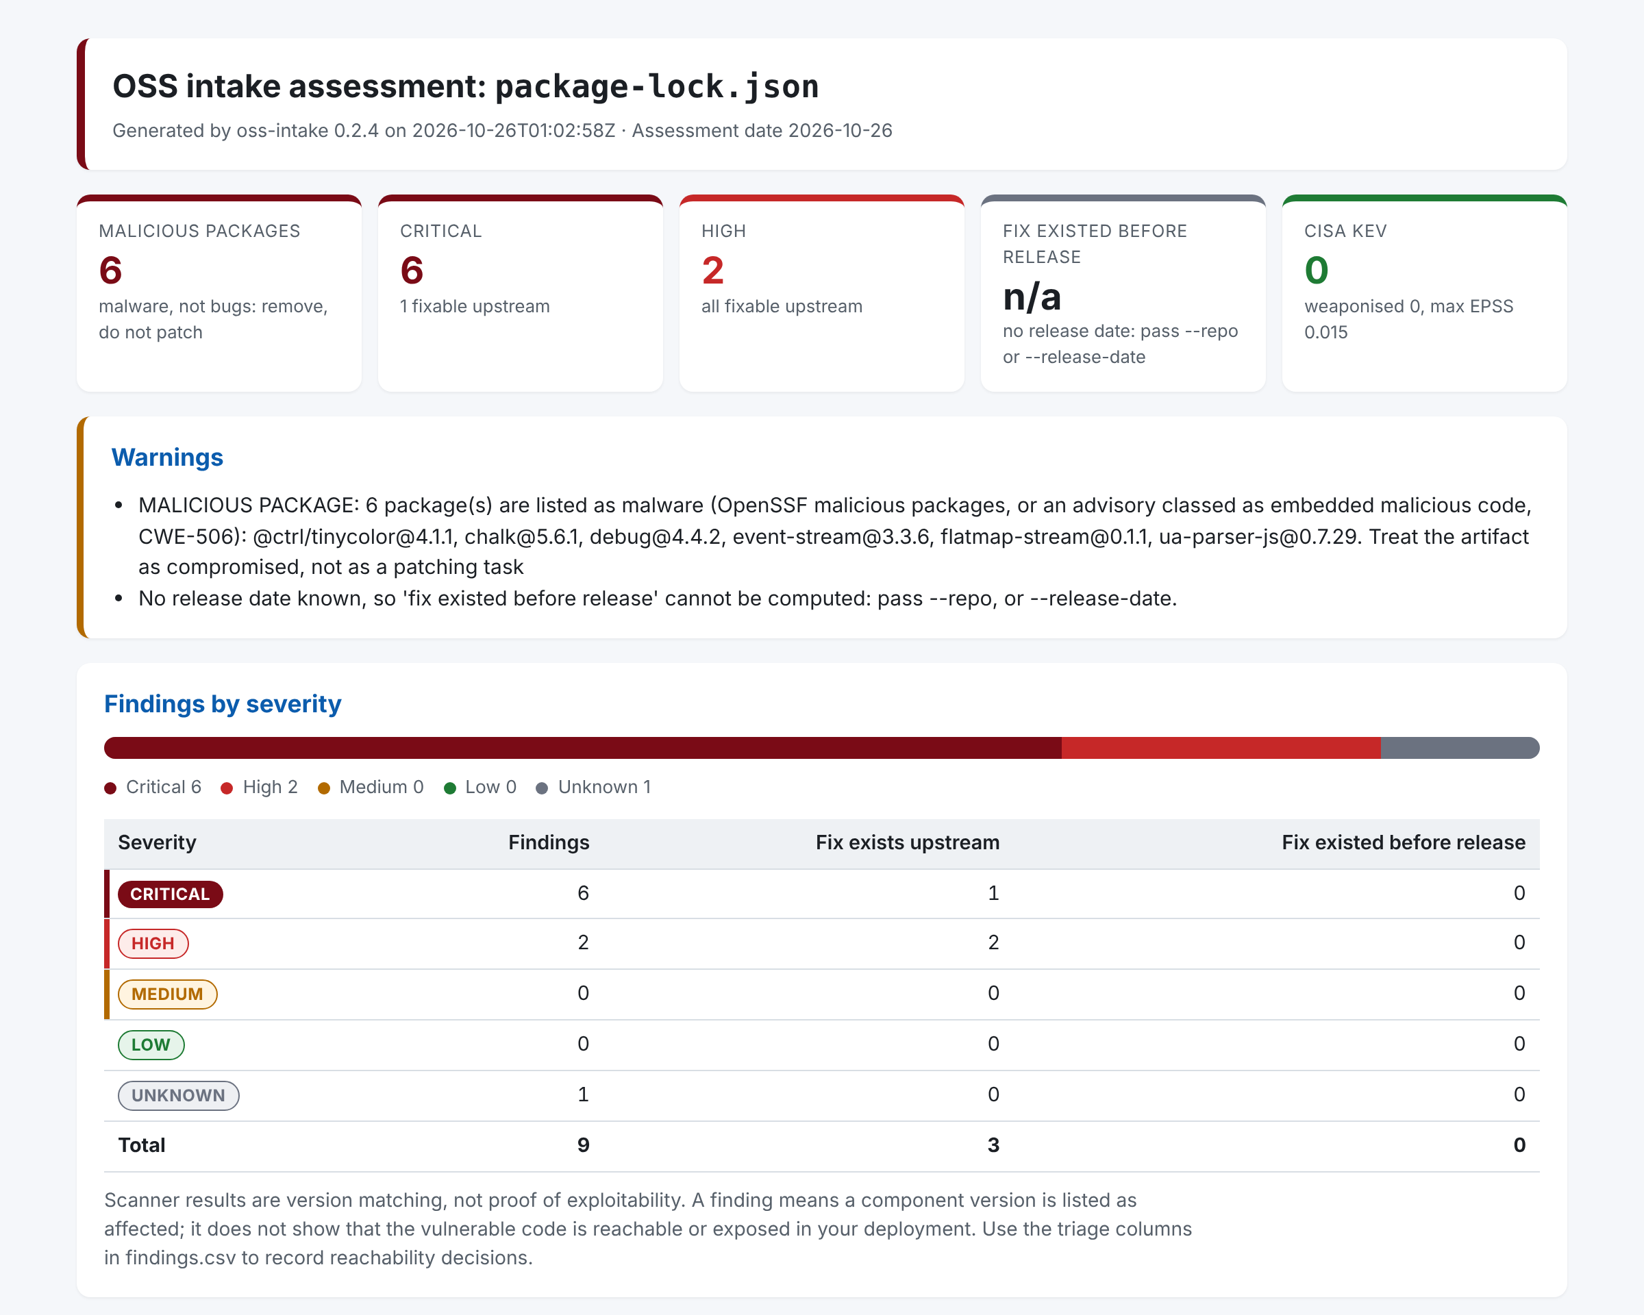
Task: Click the 'malware, not bugs' card note
Action: click(214, 319)
